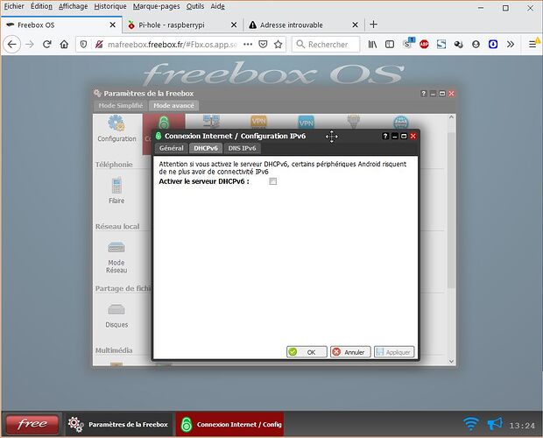Open the Historique menu
Screen dimensions: 543x438
coord(110,6)
